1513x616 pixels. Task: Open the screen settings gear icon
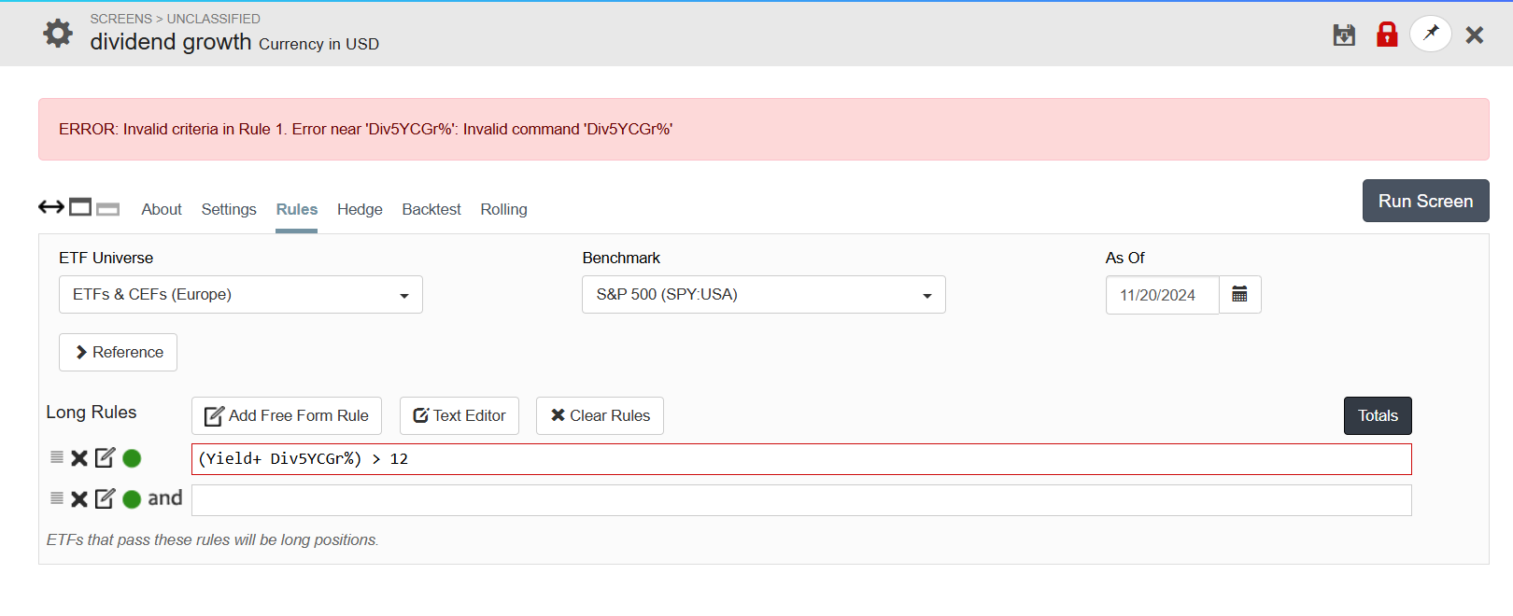(x=58, y=34)
